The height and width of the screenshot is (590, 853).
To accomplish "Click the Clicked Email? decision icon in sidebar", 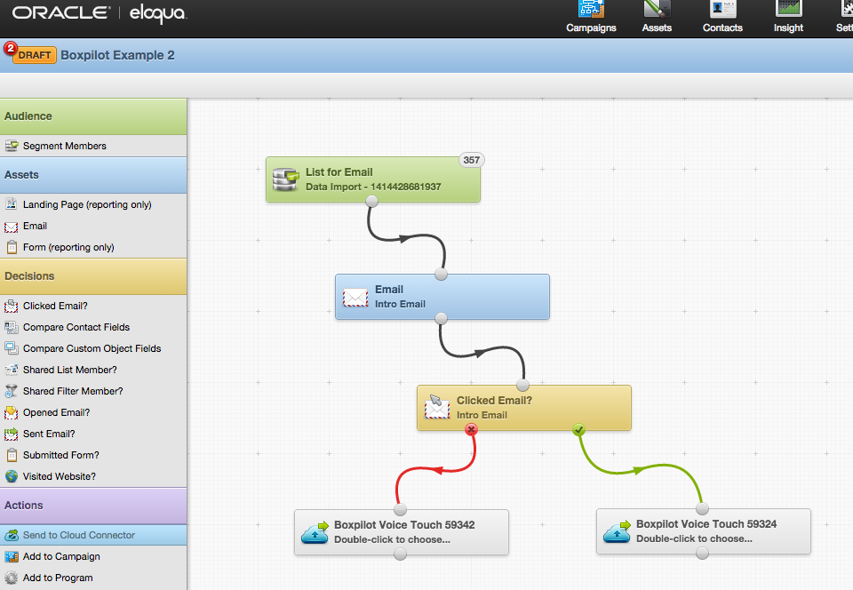I will pyautogui.click(x=12, y=307).
